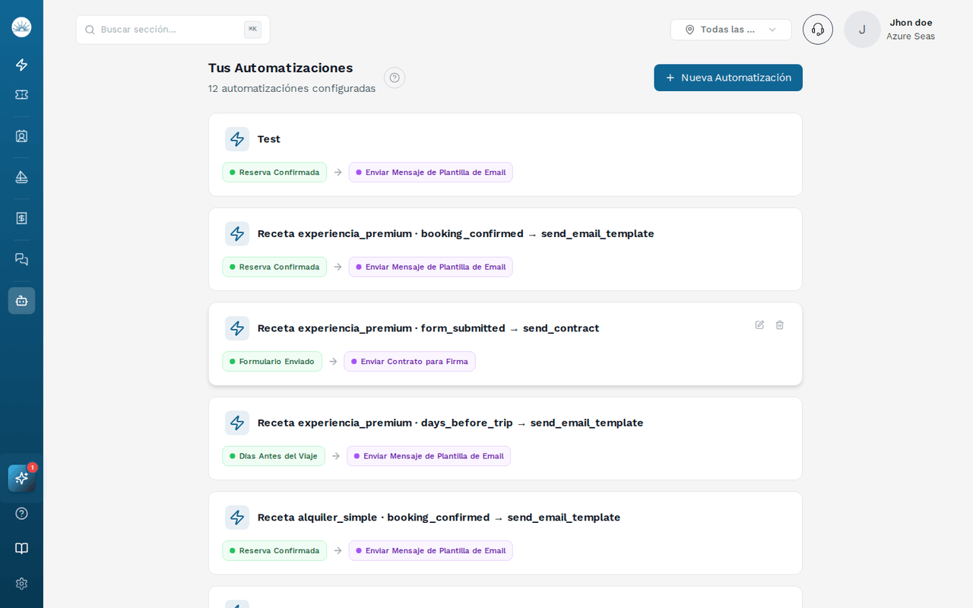Click the Jhon doe Azure Seas profile name
The height and width of the screenshot is (608, 973).
(x=911, y=30)
